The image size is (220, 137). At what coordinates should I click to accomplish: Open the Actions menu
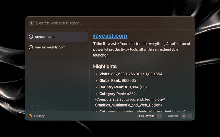[173, 116]
